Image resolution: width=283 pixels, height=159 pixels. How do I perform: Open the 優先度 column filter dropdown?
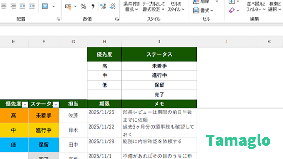[x=25, y=105]
